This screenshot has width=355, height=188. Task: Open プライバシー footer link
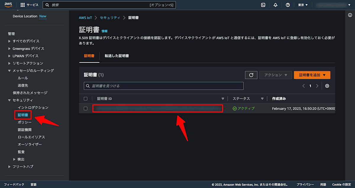[x=305, y=184]
